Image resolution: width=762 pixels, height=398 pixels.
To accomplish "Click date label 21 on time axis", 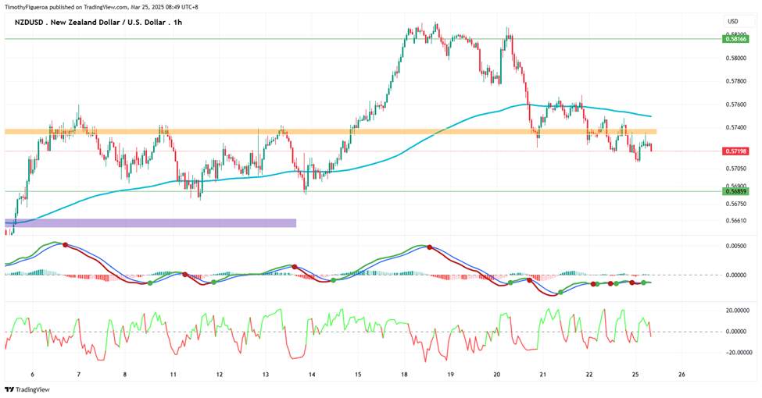I will pyautogui.click(x=543, y=375).
